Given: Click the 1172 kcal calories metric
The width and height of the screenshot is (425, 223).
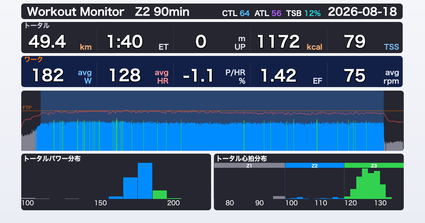Looking at the screenshot, I should pyautogui.click(x=289, y=42).
